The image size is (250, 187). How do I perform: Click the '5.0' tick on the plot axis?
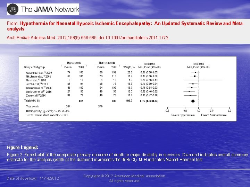230,111
